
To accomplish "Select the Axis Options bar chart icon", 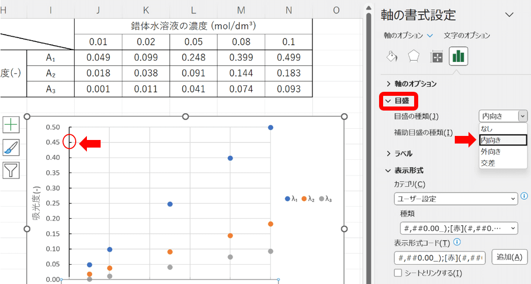I will (x=458, y=56).
